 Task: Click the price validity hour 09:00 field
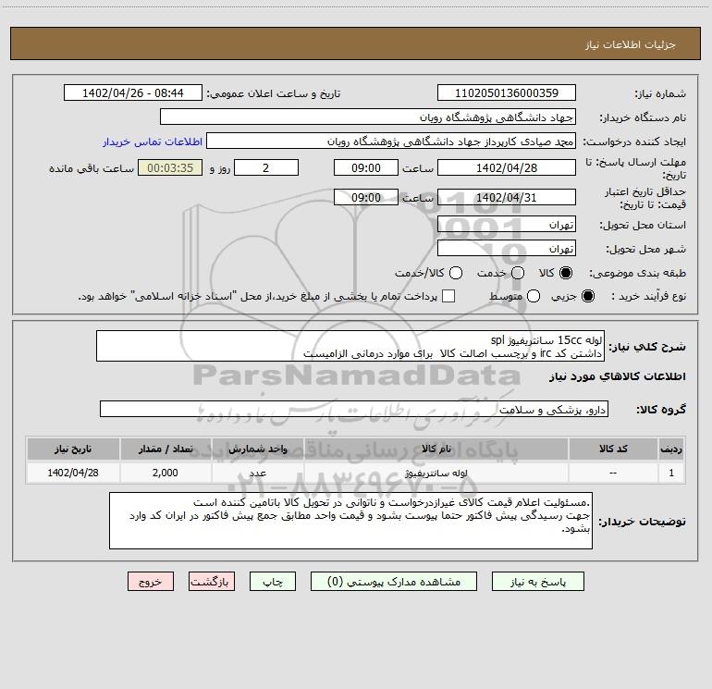pos(366,197)
